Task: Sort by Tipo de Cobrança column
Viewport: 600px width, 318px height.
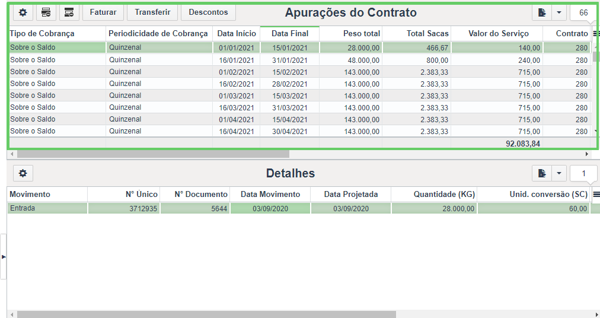Action: coord(56,34)
